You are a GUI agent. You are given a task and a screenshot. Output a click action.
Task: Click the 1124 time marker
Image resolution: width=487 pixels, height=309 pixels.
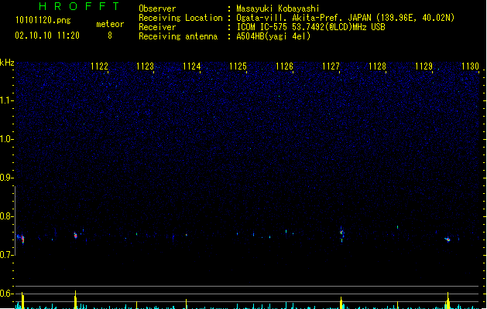[192, 66]
